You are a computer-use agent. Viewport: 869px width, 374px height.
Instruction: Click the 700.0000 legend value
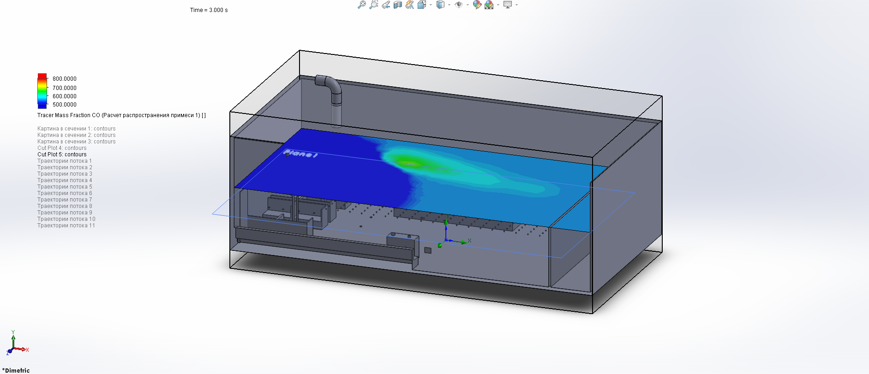65,88
